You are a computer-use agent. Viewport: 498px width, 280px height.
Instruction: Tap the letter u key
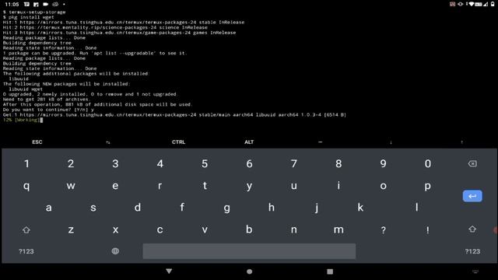[294, 186]
